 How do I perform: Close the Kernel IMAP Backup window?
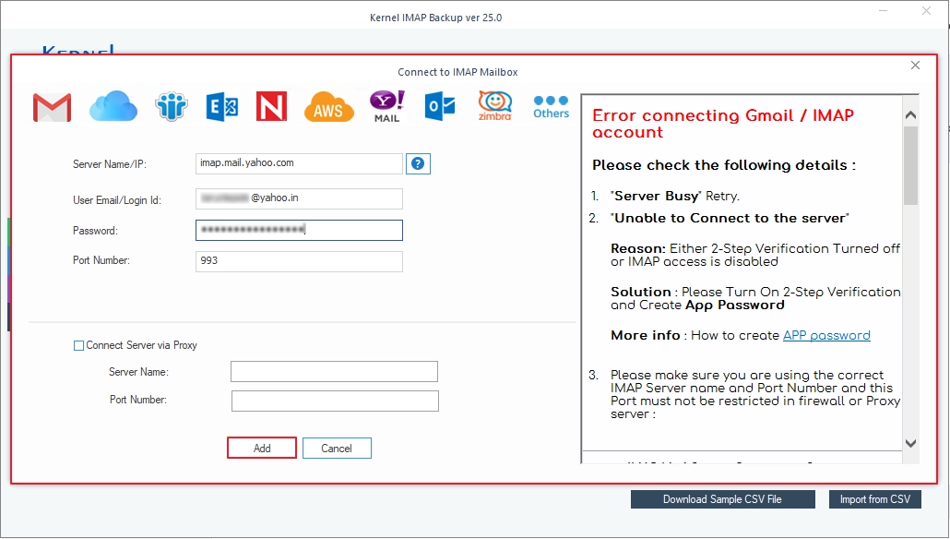click(x=926, y=10)
